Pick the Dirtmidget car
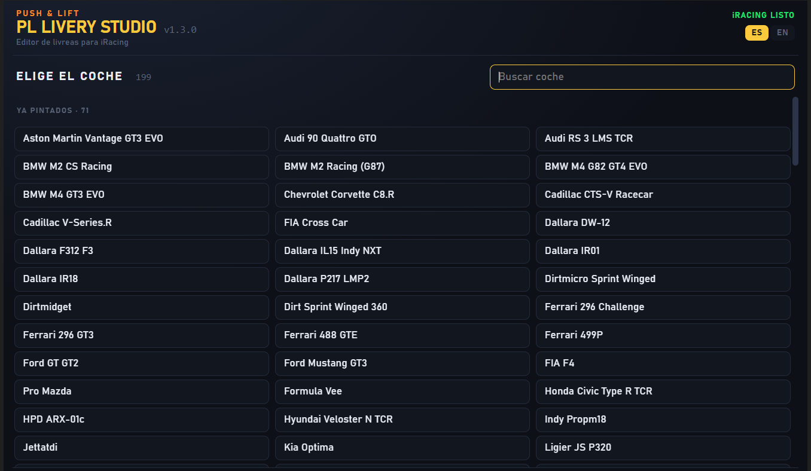The image size is (811, 471). (142, 307)
